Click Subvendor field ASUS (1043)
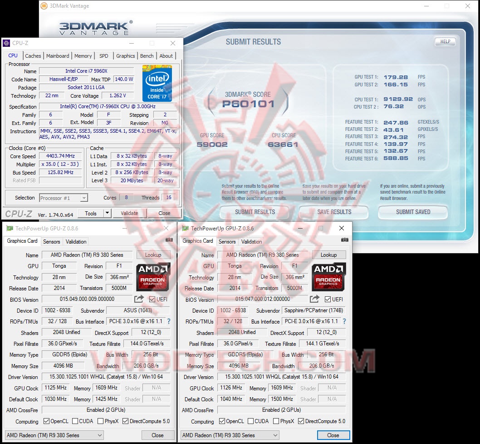This screenshot has width=480, height=444. coord(138,310)
